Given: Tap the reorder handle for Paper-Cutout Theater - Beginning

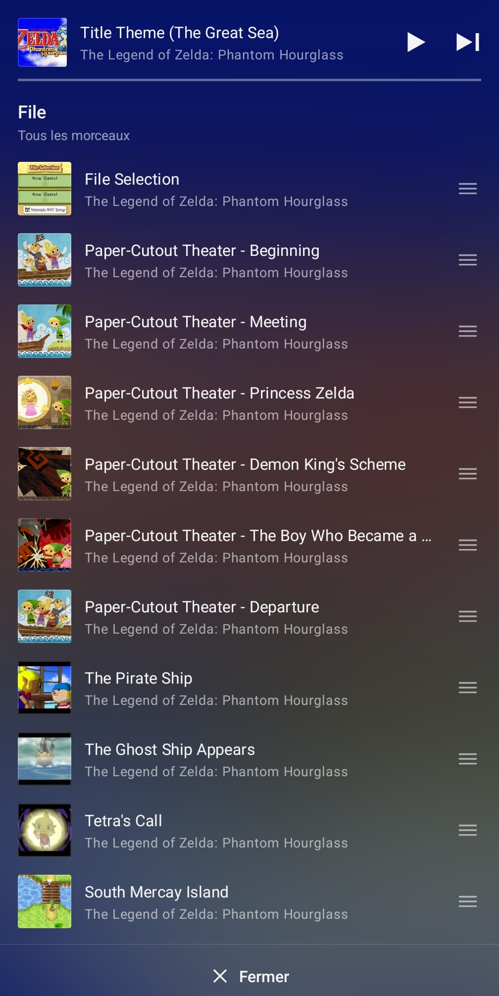Looking at the screenshot, I should click(467, 260).
